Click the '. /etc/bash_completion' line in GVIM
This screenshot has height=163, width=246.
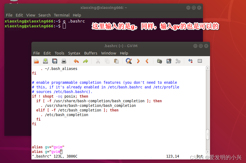click(64, 115)
